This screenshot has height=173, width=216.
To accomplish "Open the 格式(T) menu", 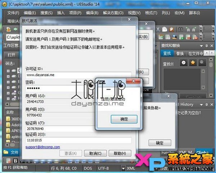I will pyautogui.click(x=151, y=13).
